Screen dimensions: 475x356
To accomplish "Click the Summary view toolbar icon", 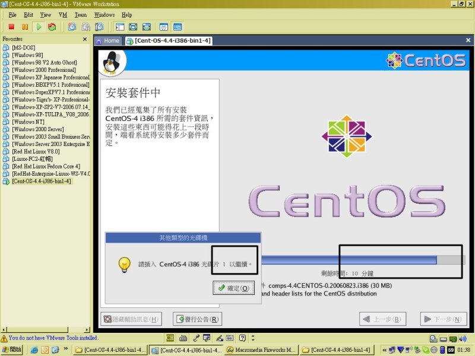I will [164, 27].
